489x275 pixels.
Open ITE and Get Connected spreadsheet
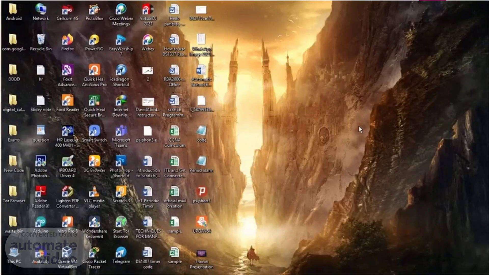coord(175,166)
